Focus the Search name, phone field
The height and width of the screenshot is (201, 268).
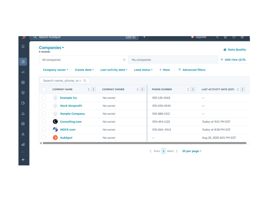point(65,80)
